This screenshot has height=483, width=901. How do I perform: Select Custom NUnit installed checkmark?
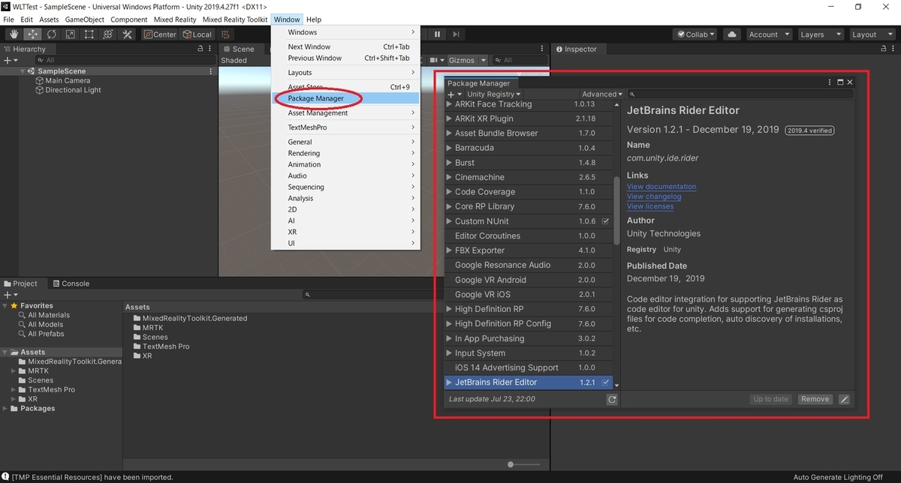606,221
